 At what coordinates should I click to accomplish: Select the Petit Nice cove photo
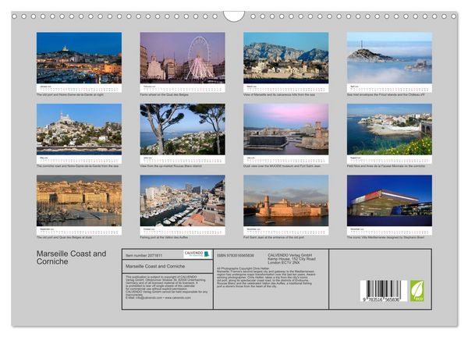pyautogui.click(x=389, y=129)
